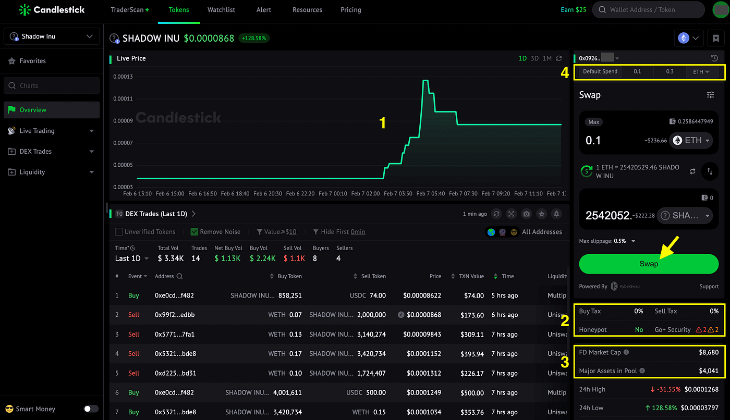The width and height of the screenshot is (730, 420).
Task: Open the Last 1D time dropdown
Action: (132, 258)
